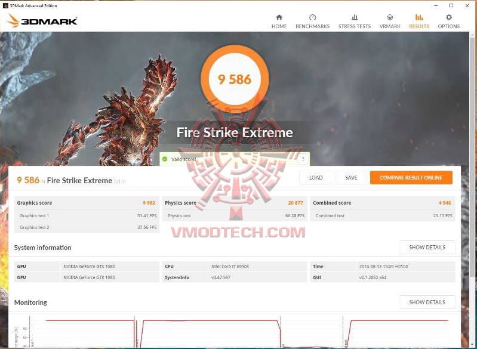Click the orange 9 586 score circle
The image size is (477, 349).
point(235,79)
